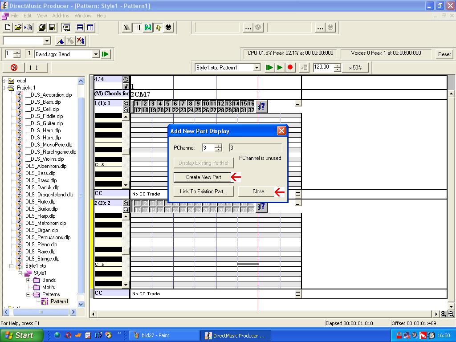Click the Save floppy disk icon
456x342 pixels.
(52, 28)
